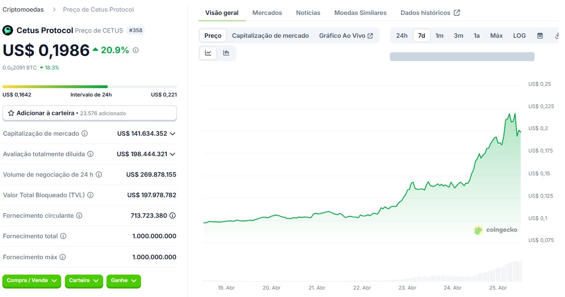Open the Mercados tab
The height and width of the screenshot is (297, 565).
click(x=267, y=13)
